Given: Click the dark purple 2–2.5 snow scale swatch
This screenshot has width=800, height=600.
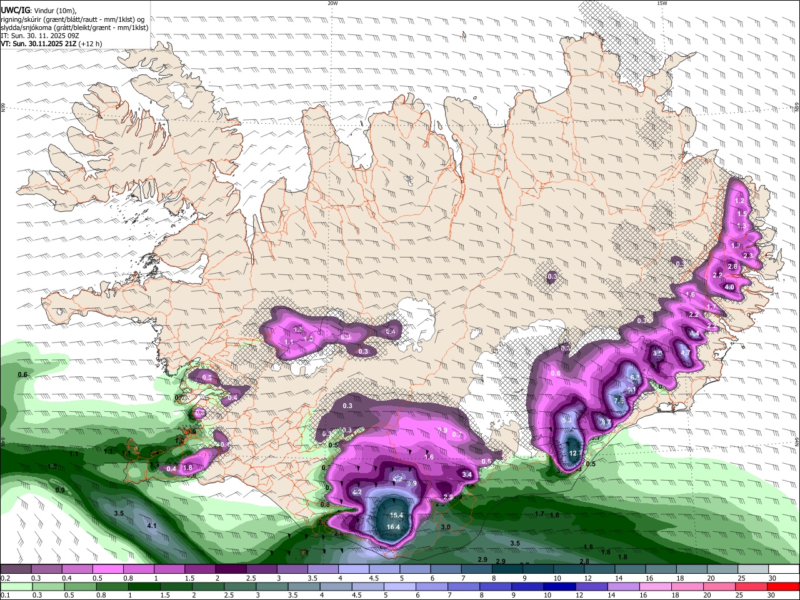Looking at the screenshot, I should tap(230, 569).
